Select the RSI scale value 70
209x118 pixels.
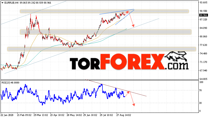[200, 90]
